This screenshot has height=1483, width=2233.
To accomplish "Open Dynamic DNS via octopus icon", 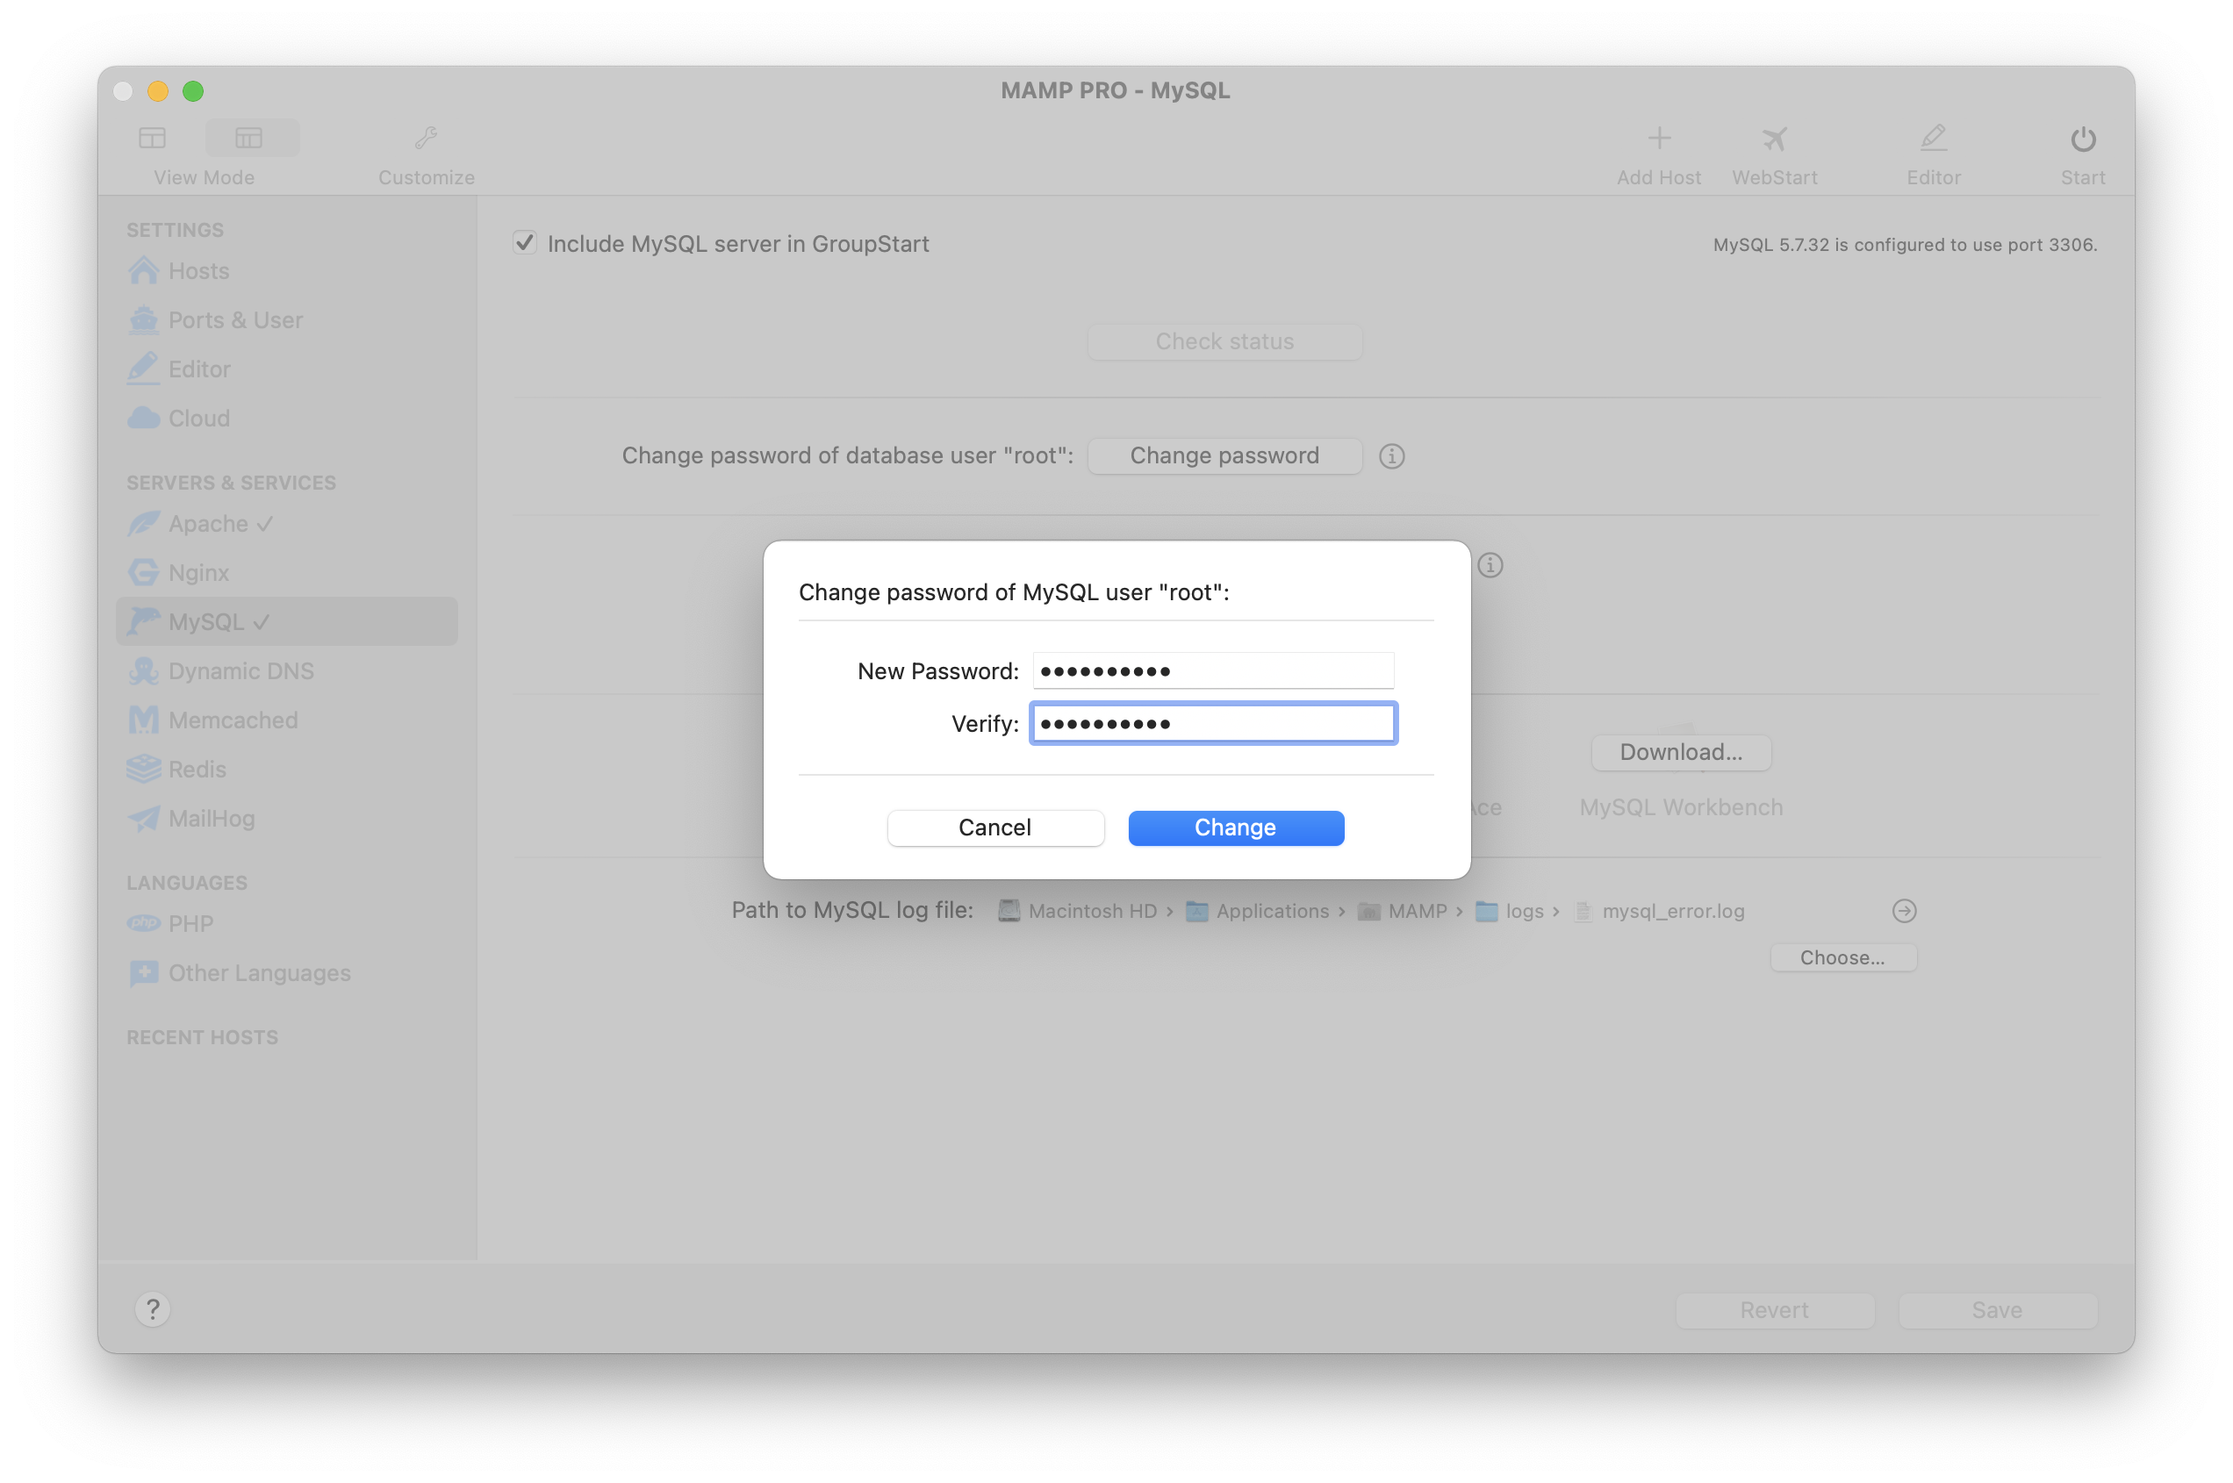I will coord(143,670).
